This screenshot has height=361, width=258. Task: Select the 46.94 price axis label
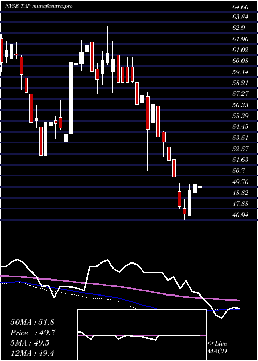pyautogui.click(x=240, y=215)
